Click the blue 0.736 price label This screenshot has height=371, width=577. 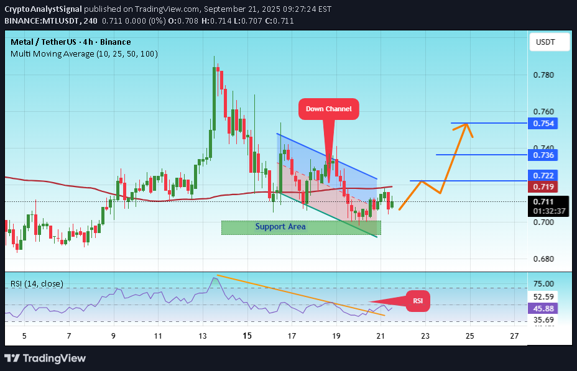pos(543,155)
